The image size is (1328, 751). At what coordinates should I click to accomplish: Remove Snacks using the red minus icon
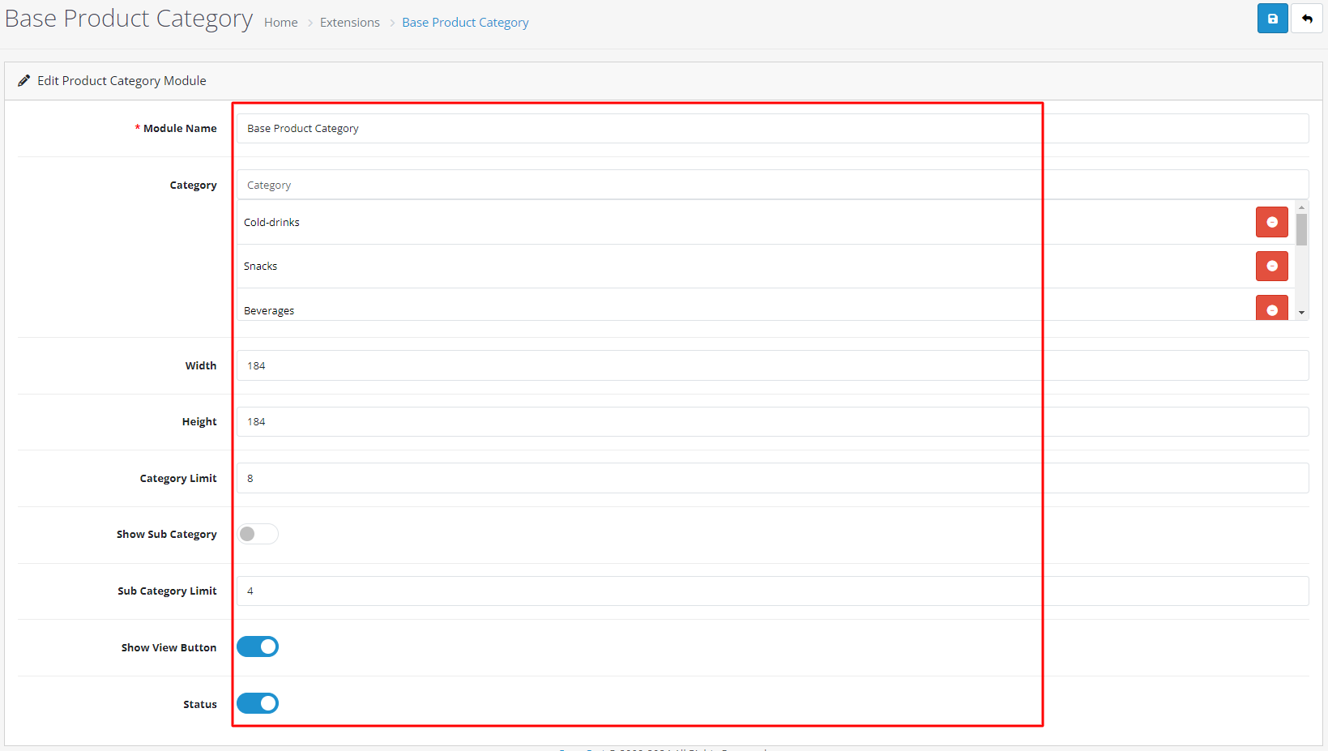pos(1271,266)
